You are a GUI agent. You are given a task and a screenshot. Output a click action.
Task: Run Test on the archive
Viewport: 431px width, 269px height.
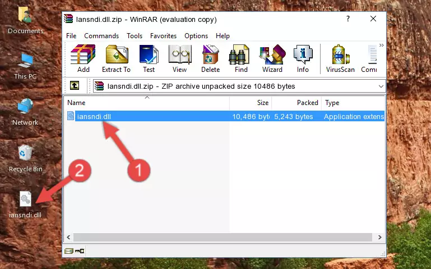149,58
